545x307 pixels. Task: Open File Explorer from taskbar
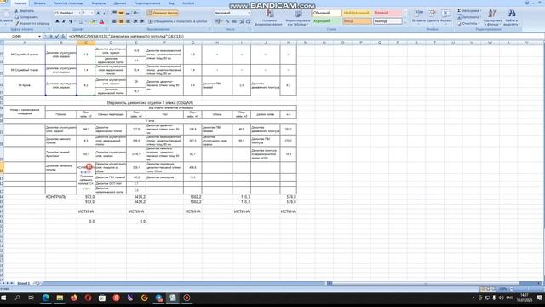coord(60,298)
